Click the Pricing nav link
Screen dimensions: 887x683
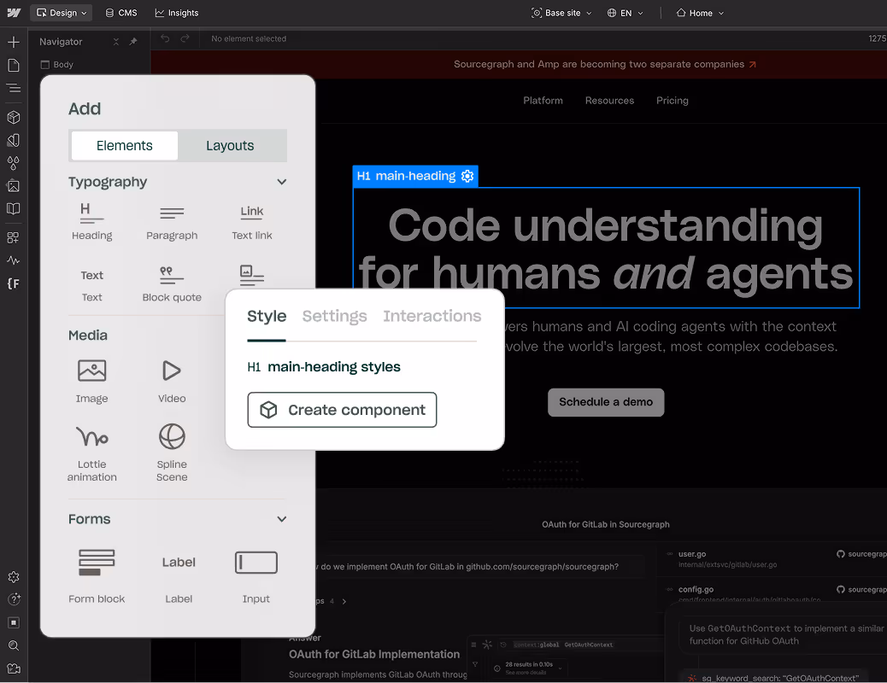click(x=672, y=100)
